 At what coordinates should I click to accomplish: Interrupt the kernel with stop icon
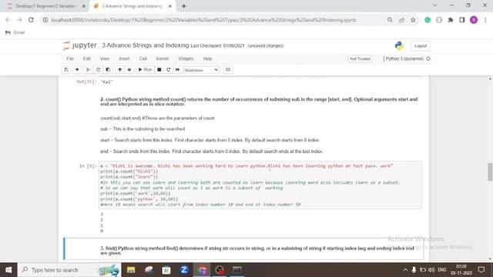pos(159,70)
